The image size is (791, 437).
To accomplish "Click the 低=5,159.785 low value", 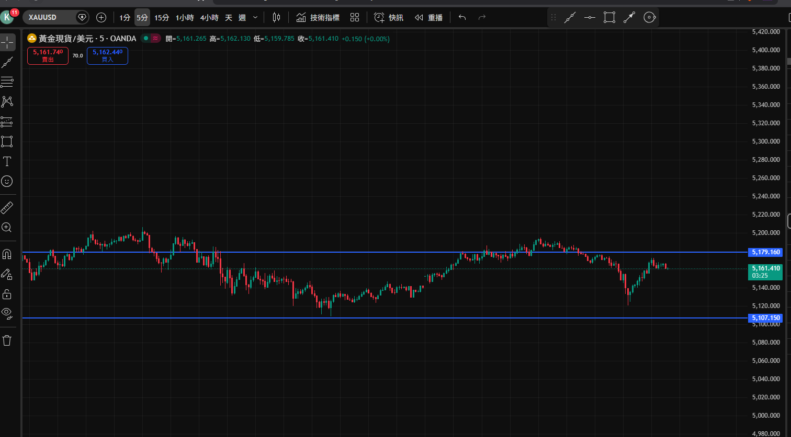I will click(x=274, y=39).
